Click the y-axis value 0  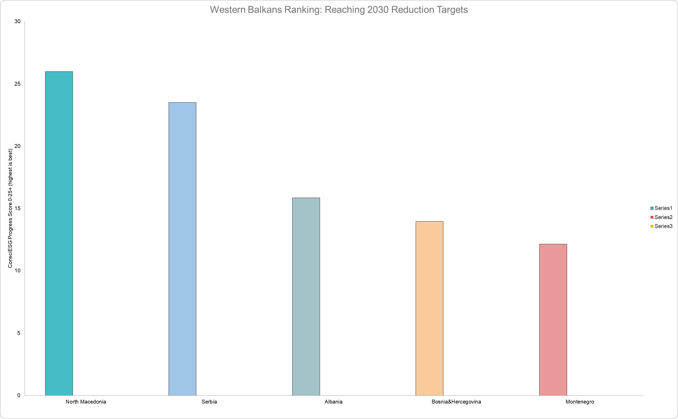19,395
